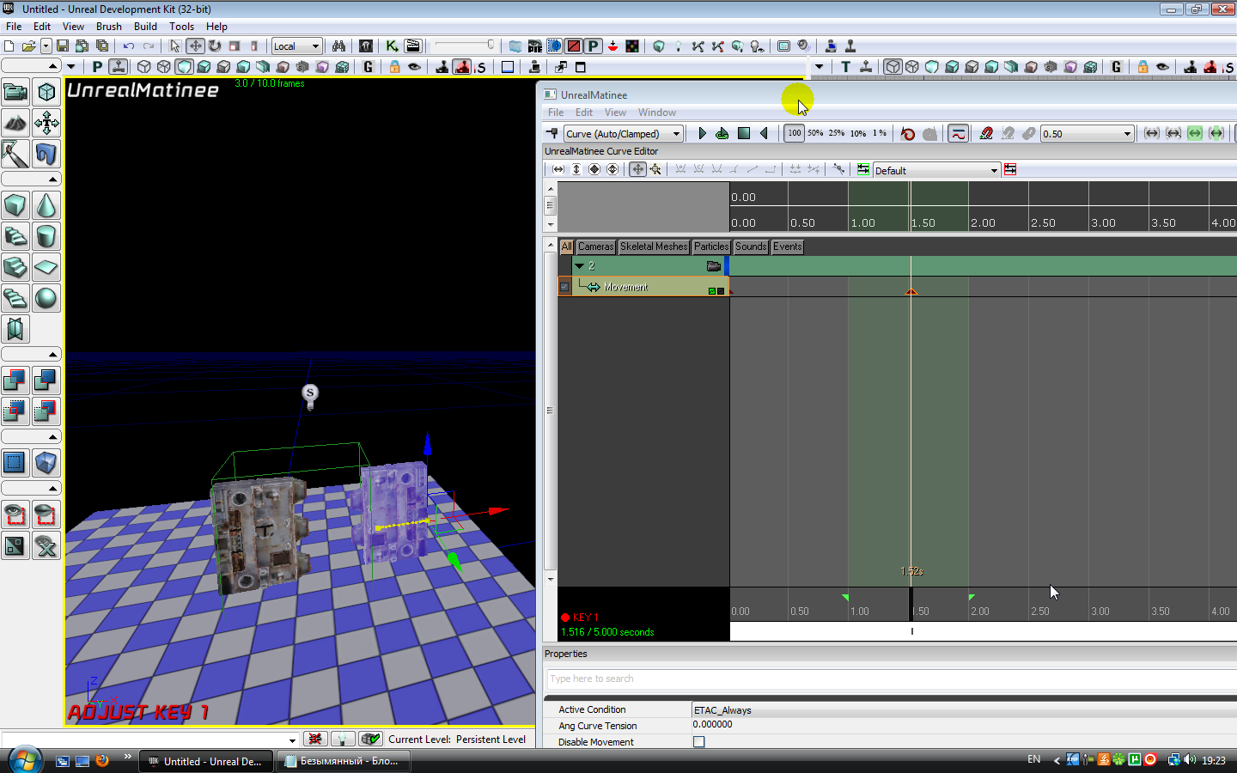Switch to the Skeletal Meshes tab
Image resolution: width=1237 pixels, height=773 pixels.
654,247
